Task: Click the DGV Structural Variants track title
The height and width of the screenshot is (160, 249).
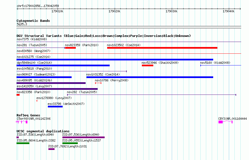Action: (104, 36)
